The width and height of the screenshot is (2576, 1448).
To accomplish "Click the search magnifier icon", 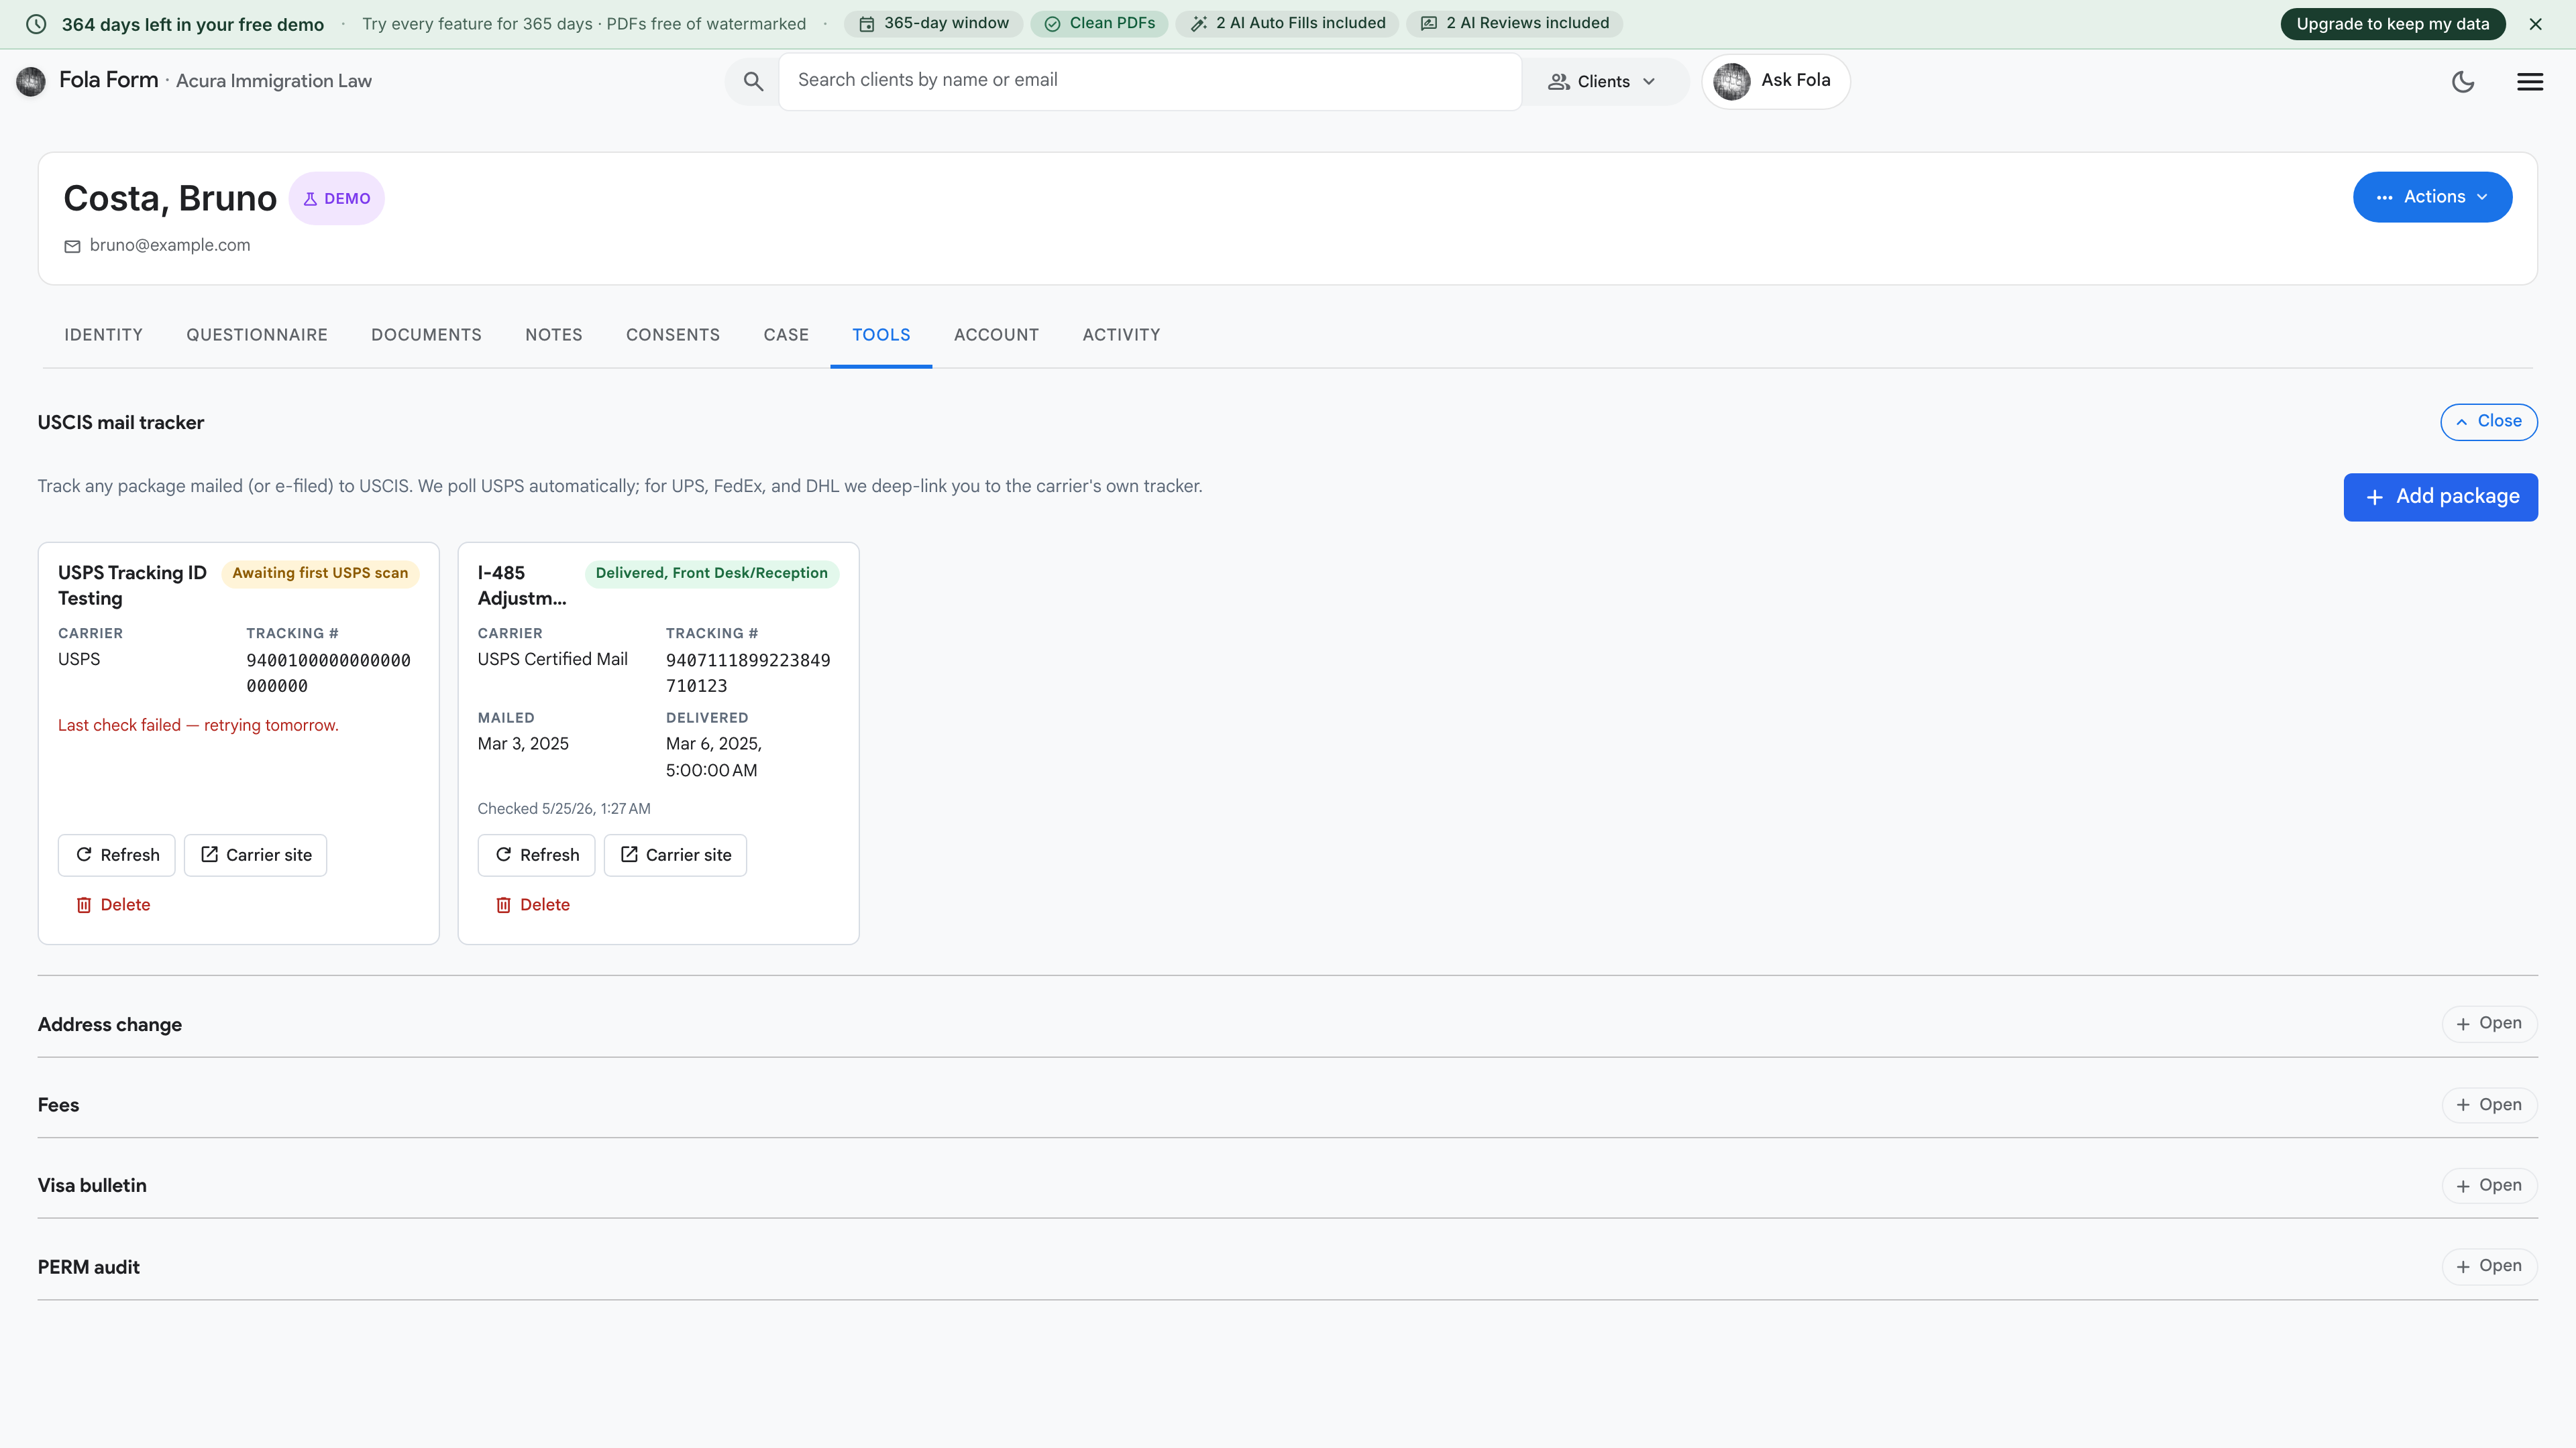I will [753, 82].
